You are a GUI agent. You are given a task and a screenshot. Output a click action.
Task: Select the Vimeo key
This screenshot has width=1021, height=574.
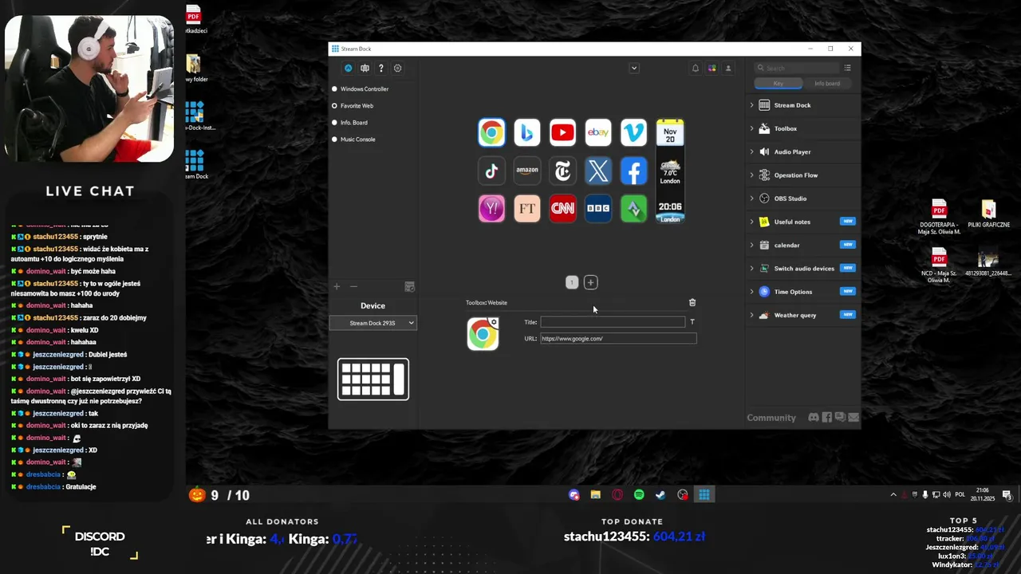(x=633, y=132)
